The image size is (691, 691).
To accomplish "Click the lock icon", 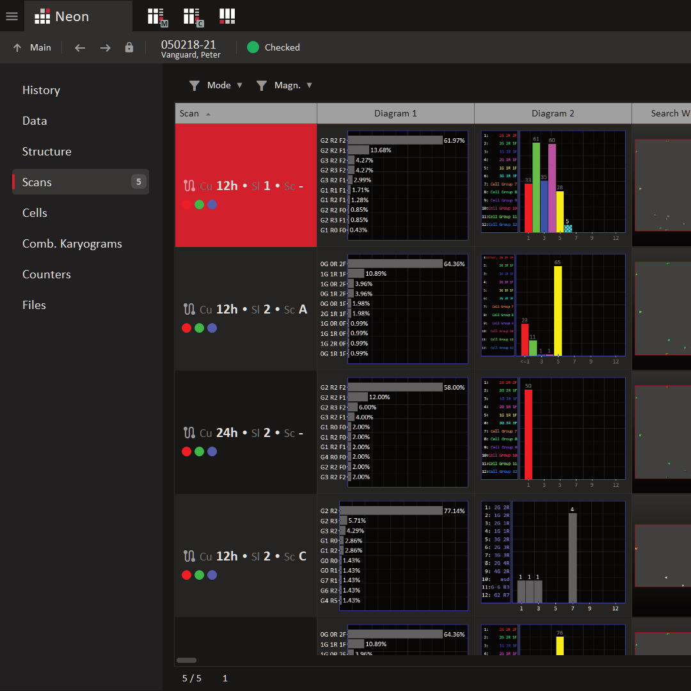I will pos(129,47).
